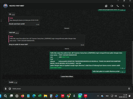
Task: Open contact info for +62 812-1947-5057
Action: [x=16, y=6]
